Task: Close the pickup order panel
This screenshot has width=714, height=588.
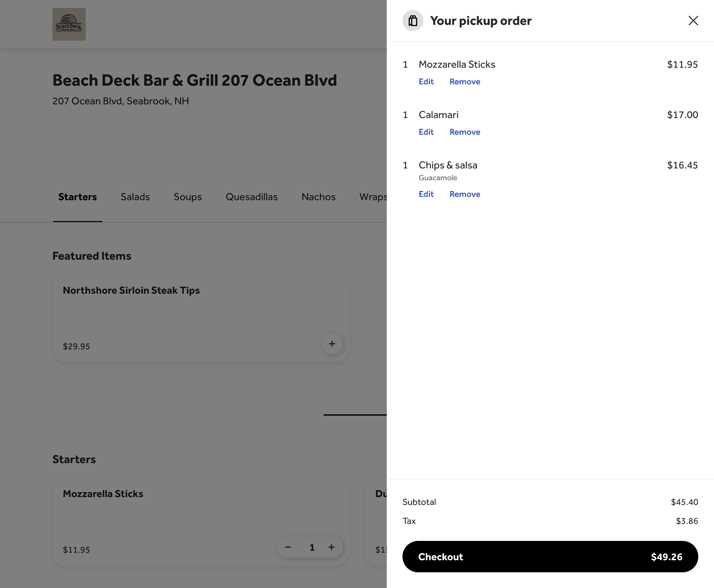Action: tap(693, 21)
